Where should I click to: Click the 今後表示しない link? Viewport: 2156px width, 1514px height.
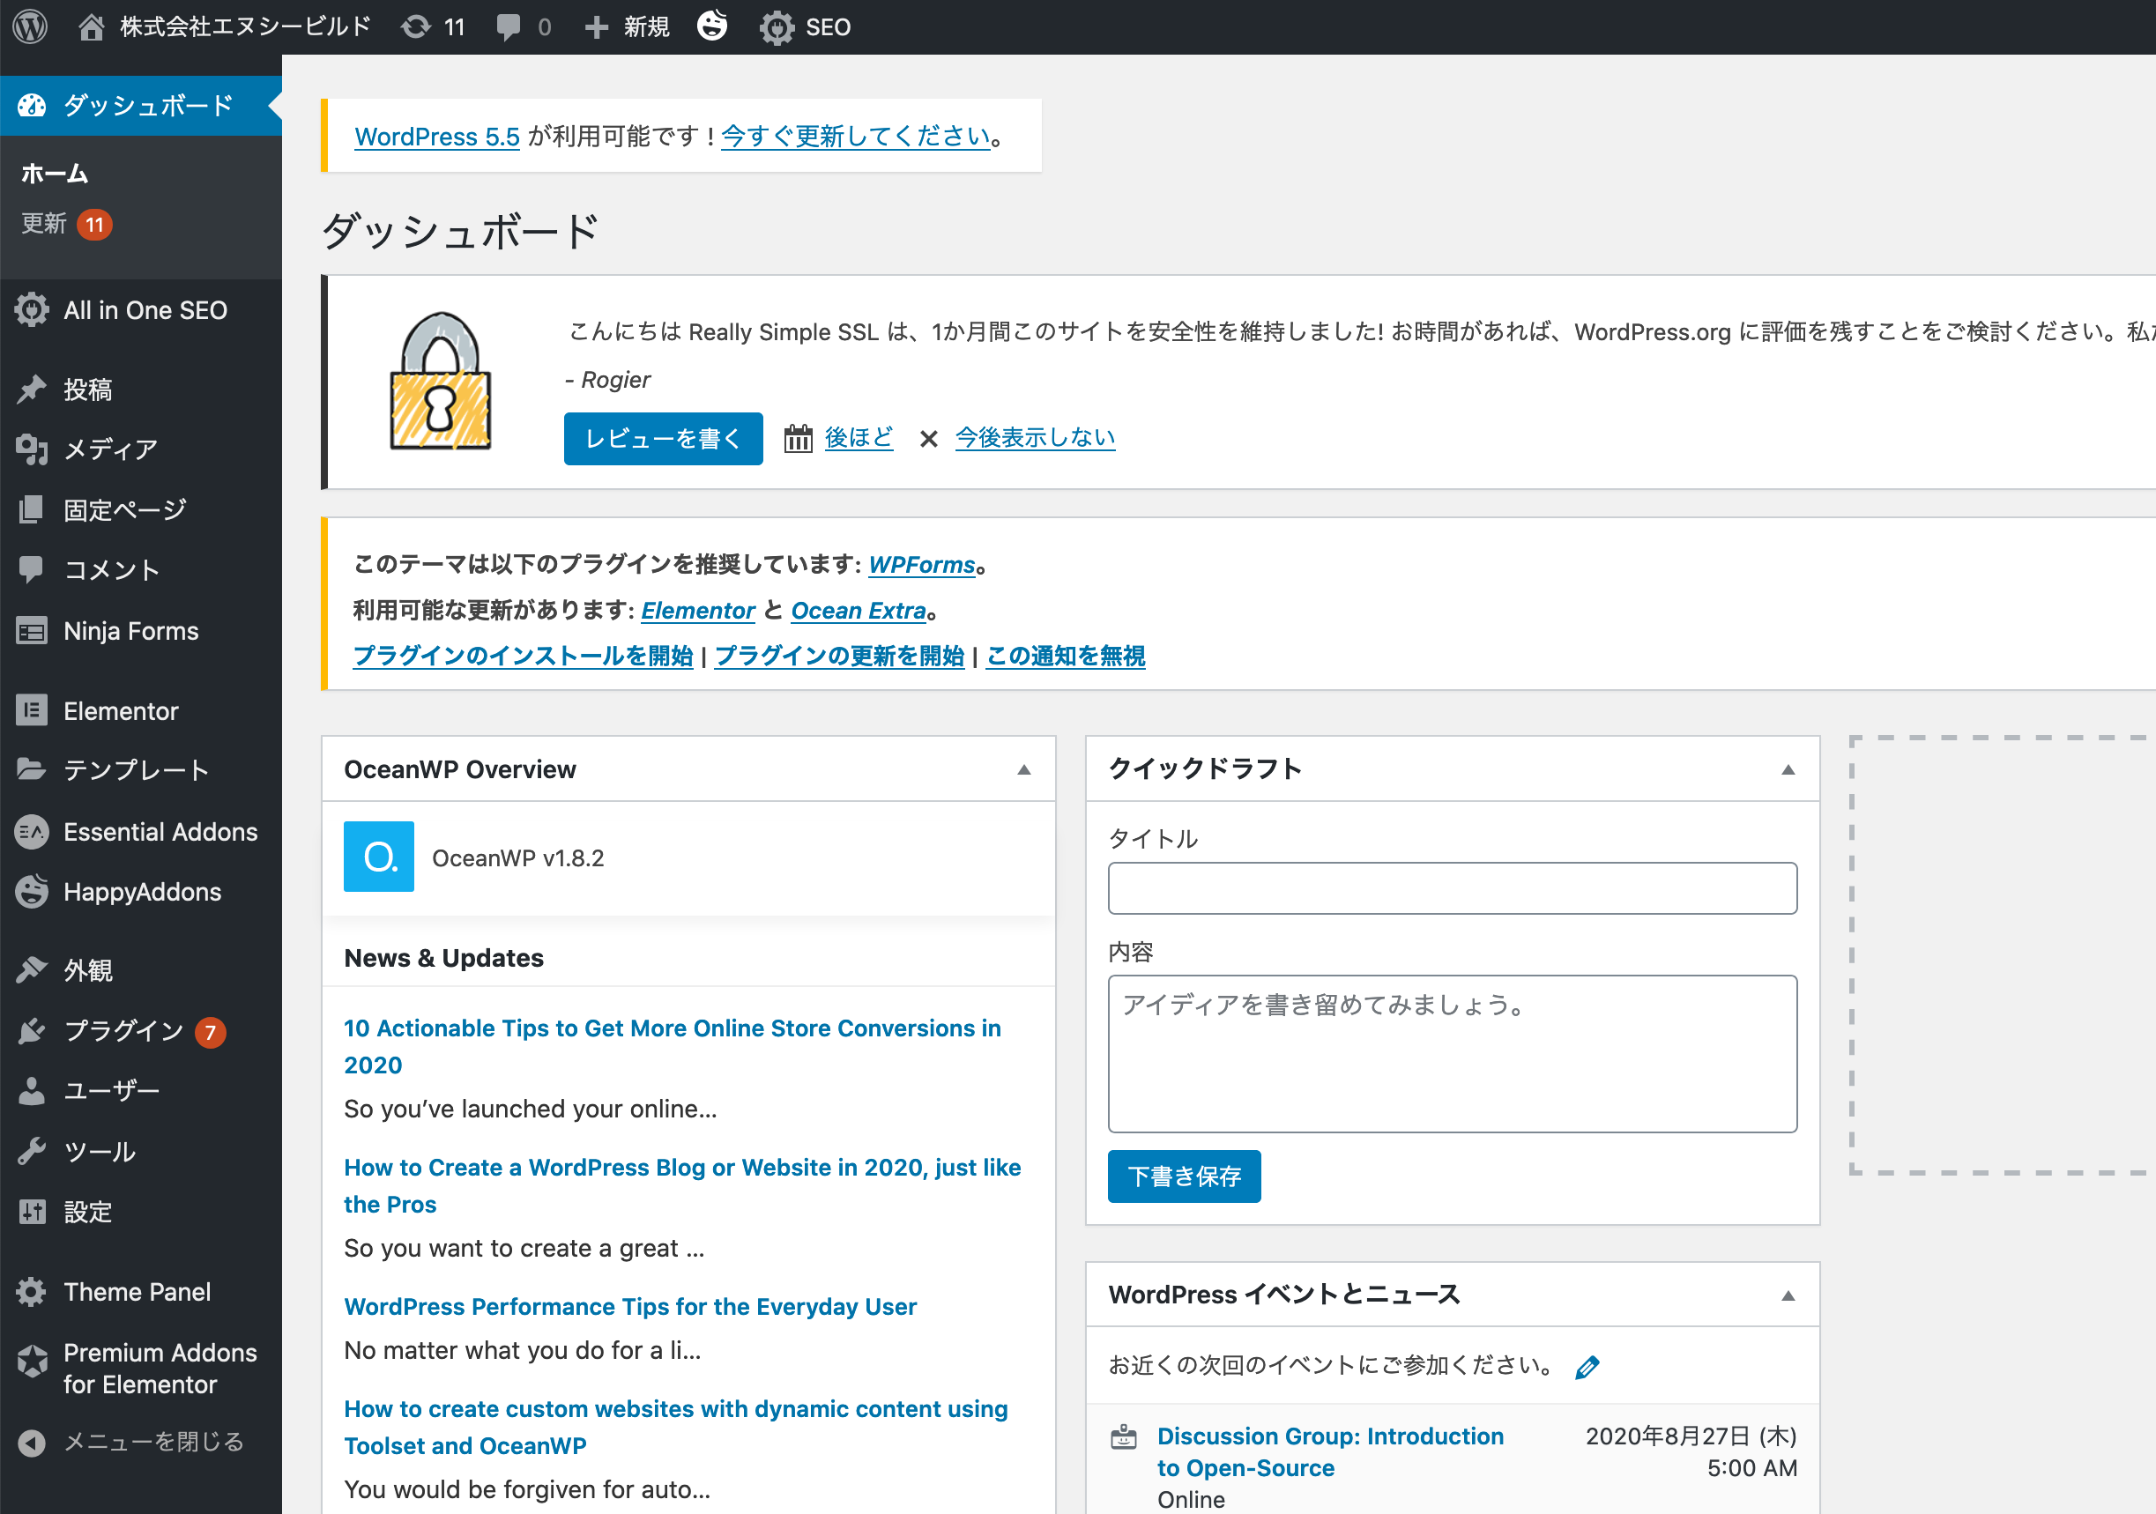pos(1035,437)
